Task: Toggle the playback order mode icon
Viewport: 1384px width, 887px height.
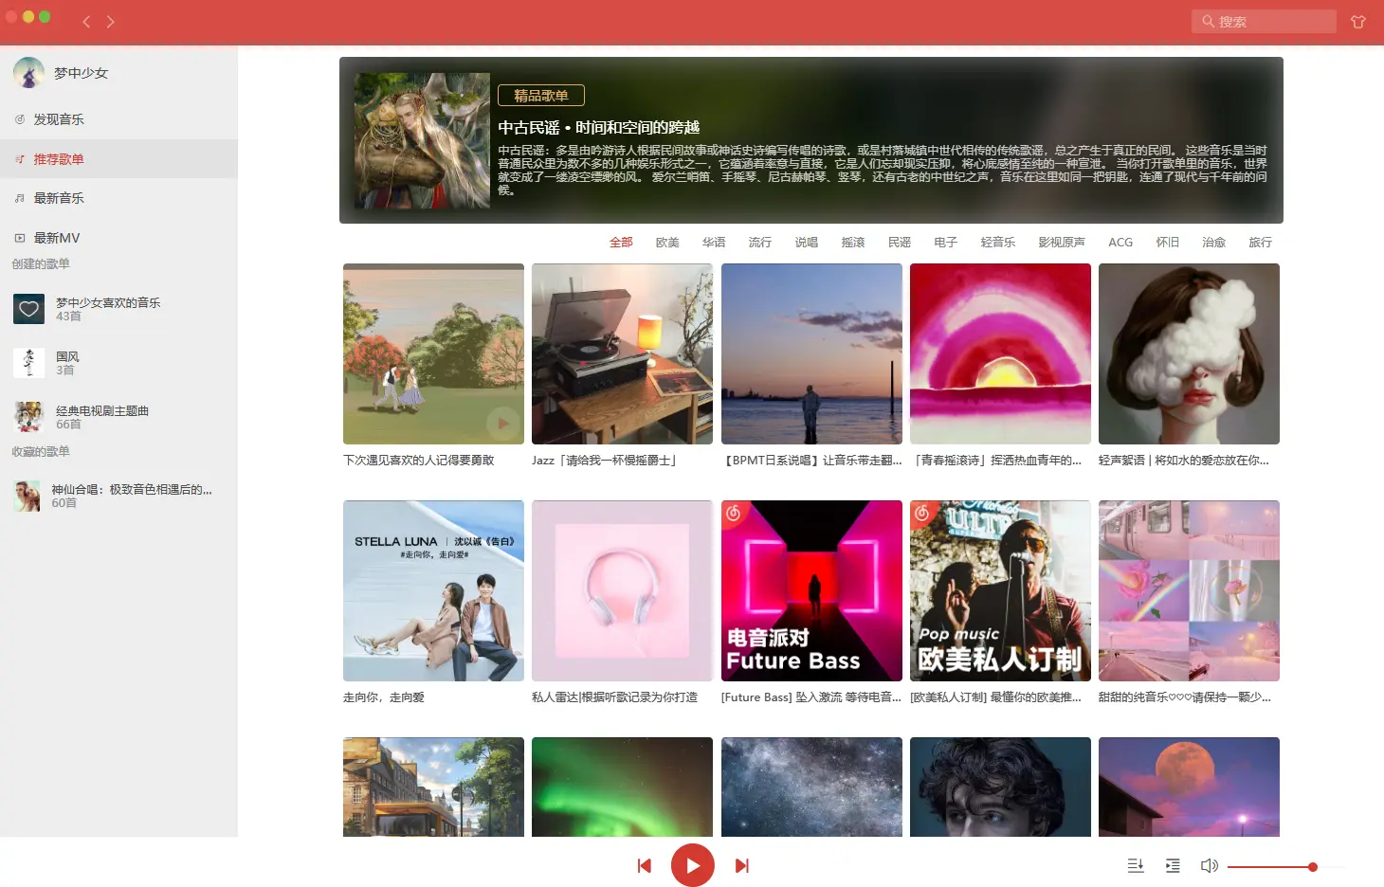Action: coord(1136,865)
